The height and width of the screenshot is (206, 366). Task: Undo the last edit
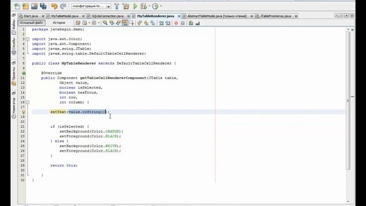54,6
